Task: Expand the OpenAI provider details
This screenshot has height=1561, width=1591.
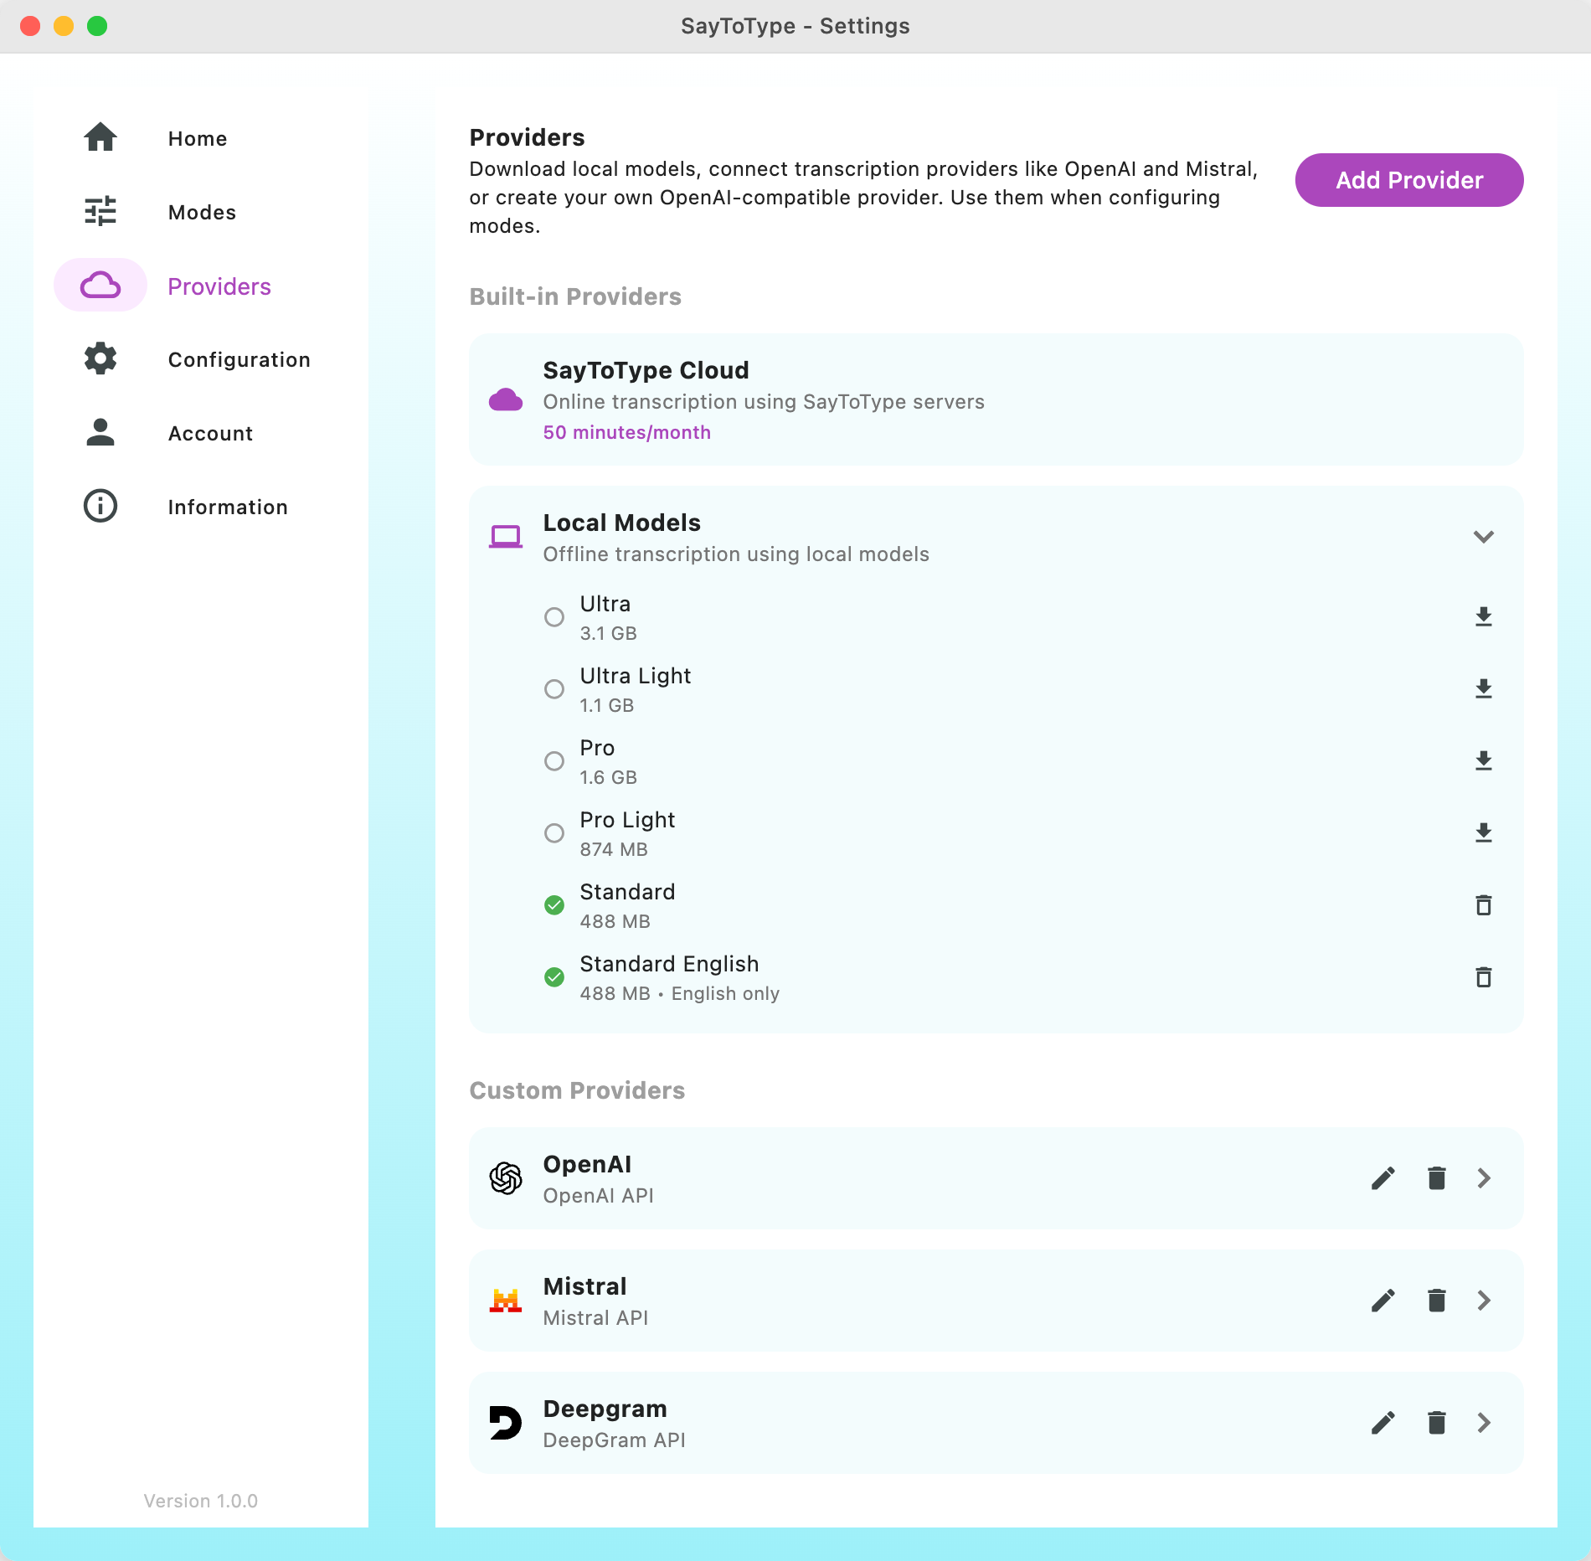Action: click(x=1484, y=1178)
